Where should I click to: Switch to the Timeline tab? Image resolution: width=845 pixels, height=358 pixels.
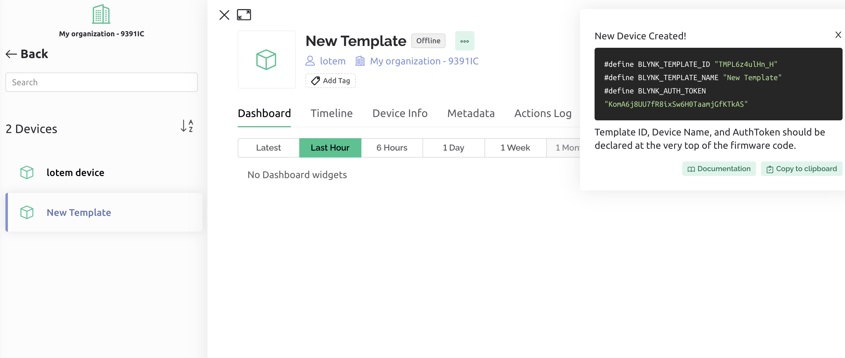(331, 113)
